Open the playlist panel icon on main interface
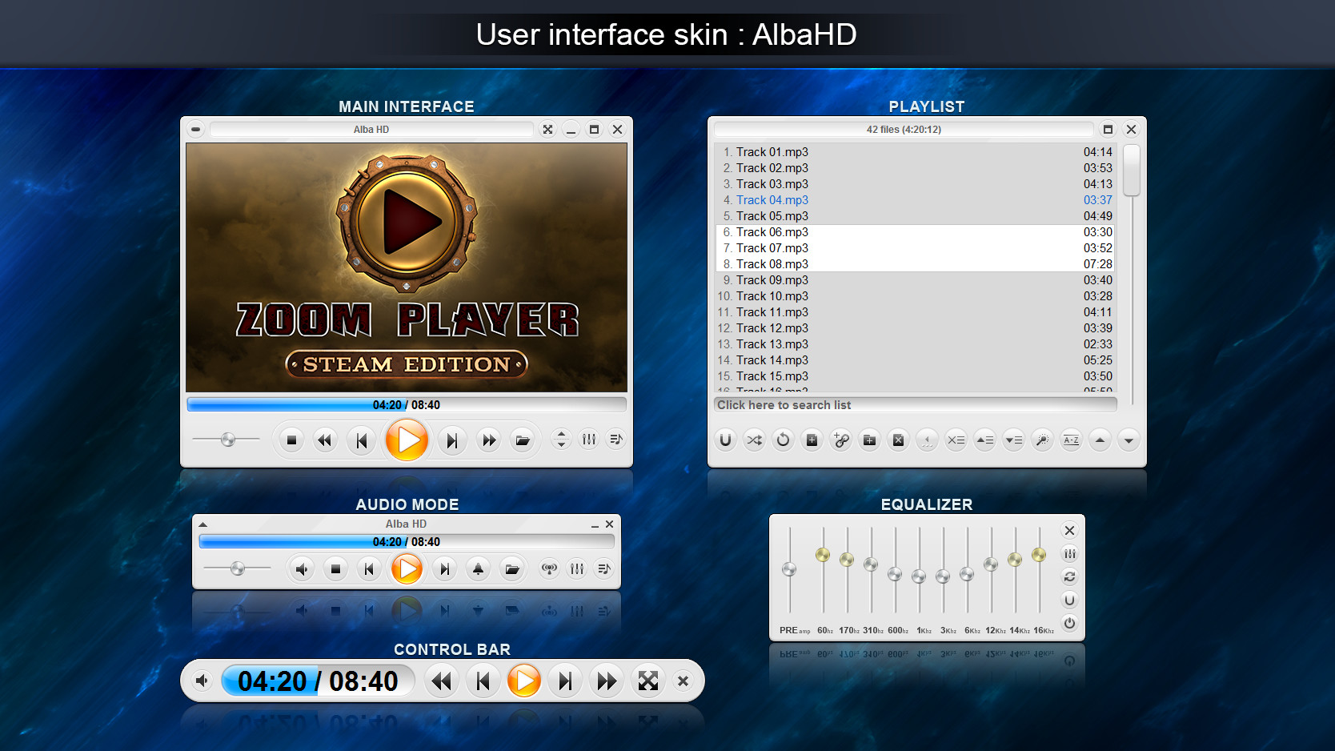Screen dimensions: 1335x751 (x=615, y=440)
